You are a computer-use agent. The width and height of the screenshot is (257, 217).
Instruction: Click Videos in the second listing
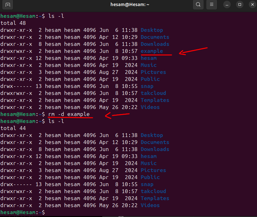point(150,206)
